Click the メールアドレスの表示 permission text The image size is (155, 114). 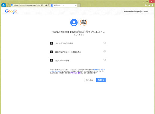pyautogui.click(x=64, y=43)
